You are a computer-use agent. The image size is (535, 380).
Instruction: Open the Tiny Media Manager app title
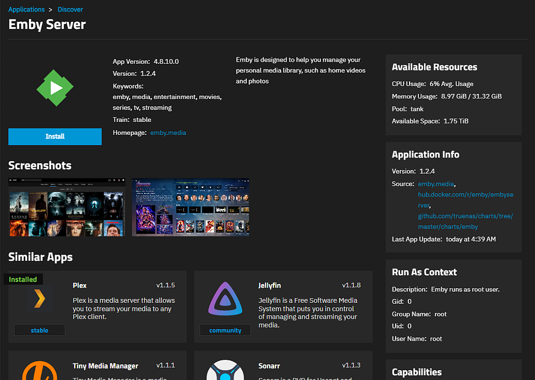click(x=105, y=366)
